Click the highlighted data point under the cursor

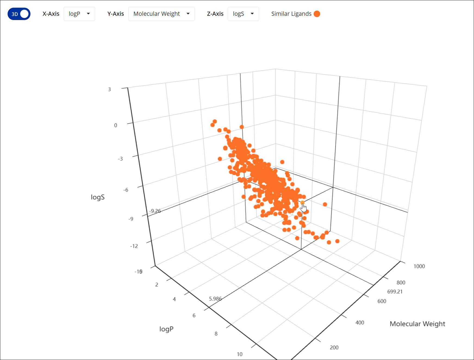pyautogui.click(x=302, y=203)
